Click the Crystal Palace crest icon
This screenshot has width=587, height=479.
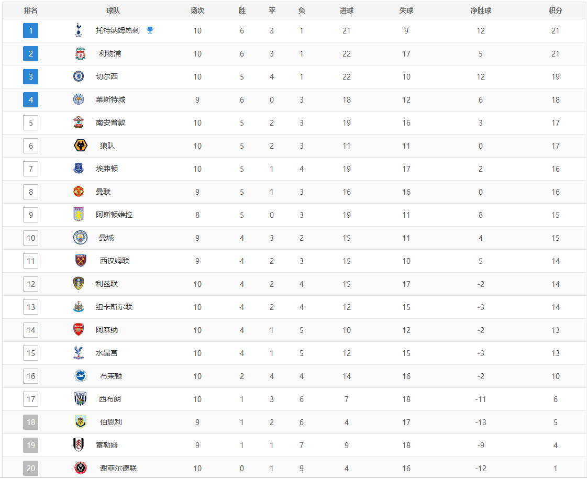click(x=79, y=353)
